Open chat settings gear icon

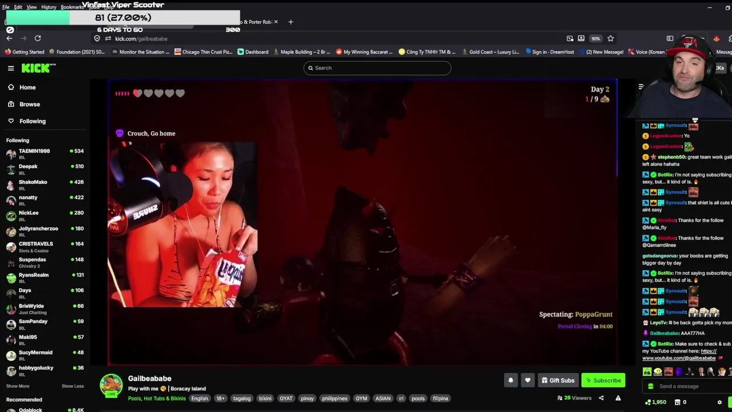719,402
